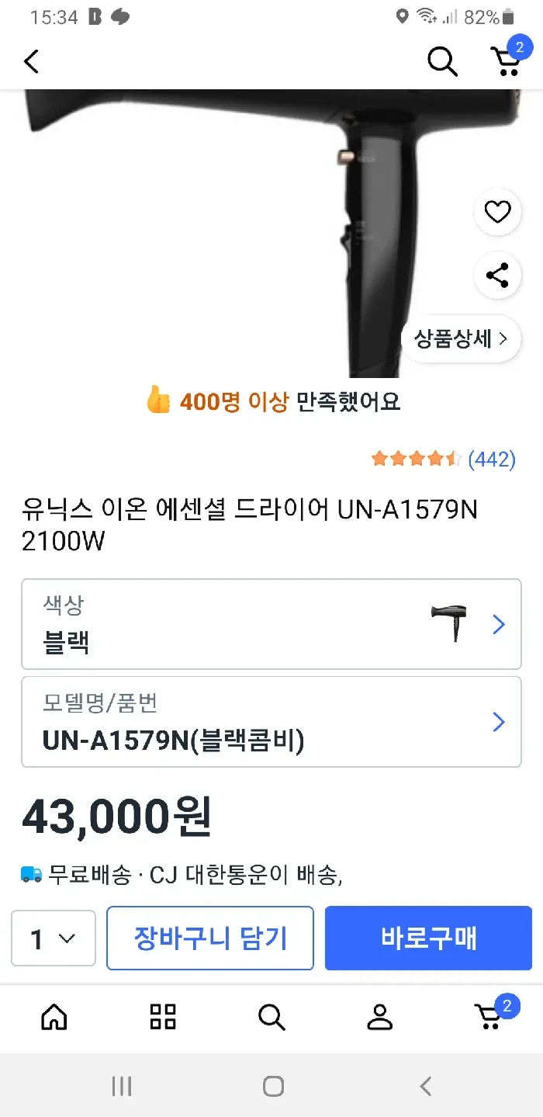Open the quantity dropdown showing 1
The height and width of the screenshot is (1117, 543).
click(x=54, y=939)
